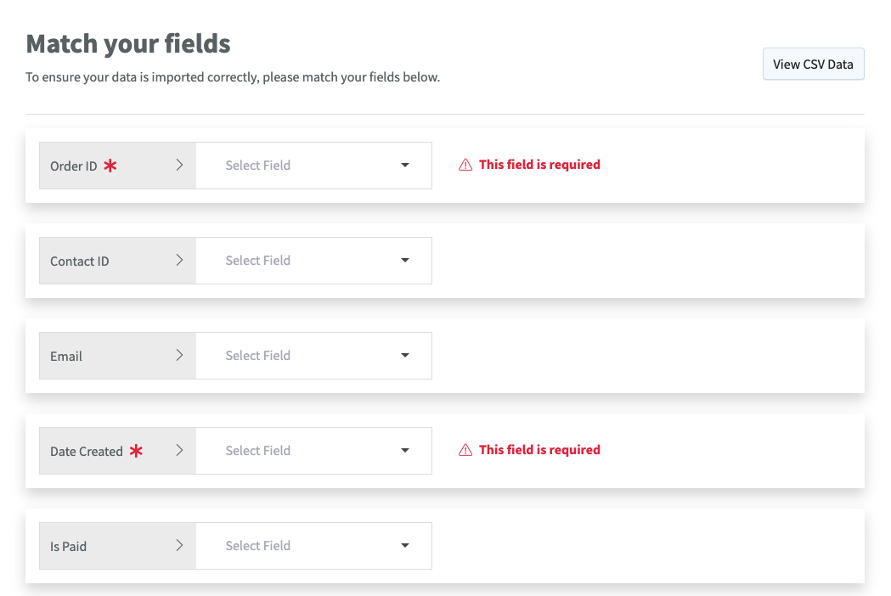Viewport: 891px width, 596px height.
Task: Click the Order ID required error message
Action: coord(539,165)
